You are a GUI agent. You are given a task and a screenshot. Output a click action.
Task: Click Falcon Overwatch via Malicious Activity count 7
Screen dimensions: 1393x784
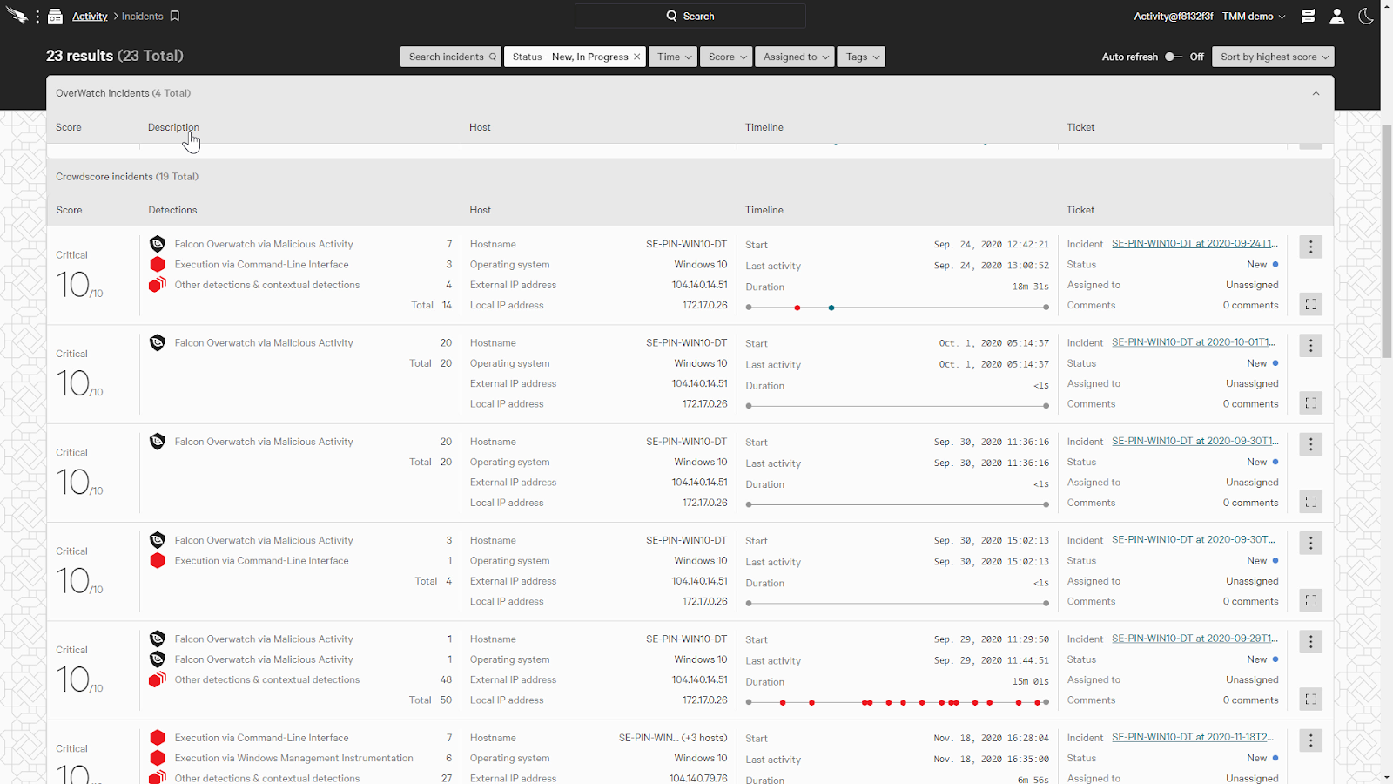tap(264, 244)
